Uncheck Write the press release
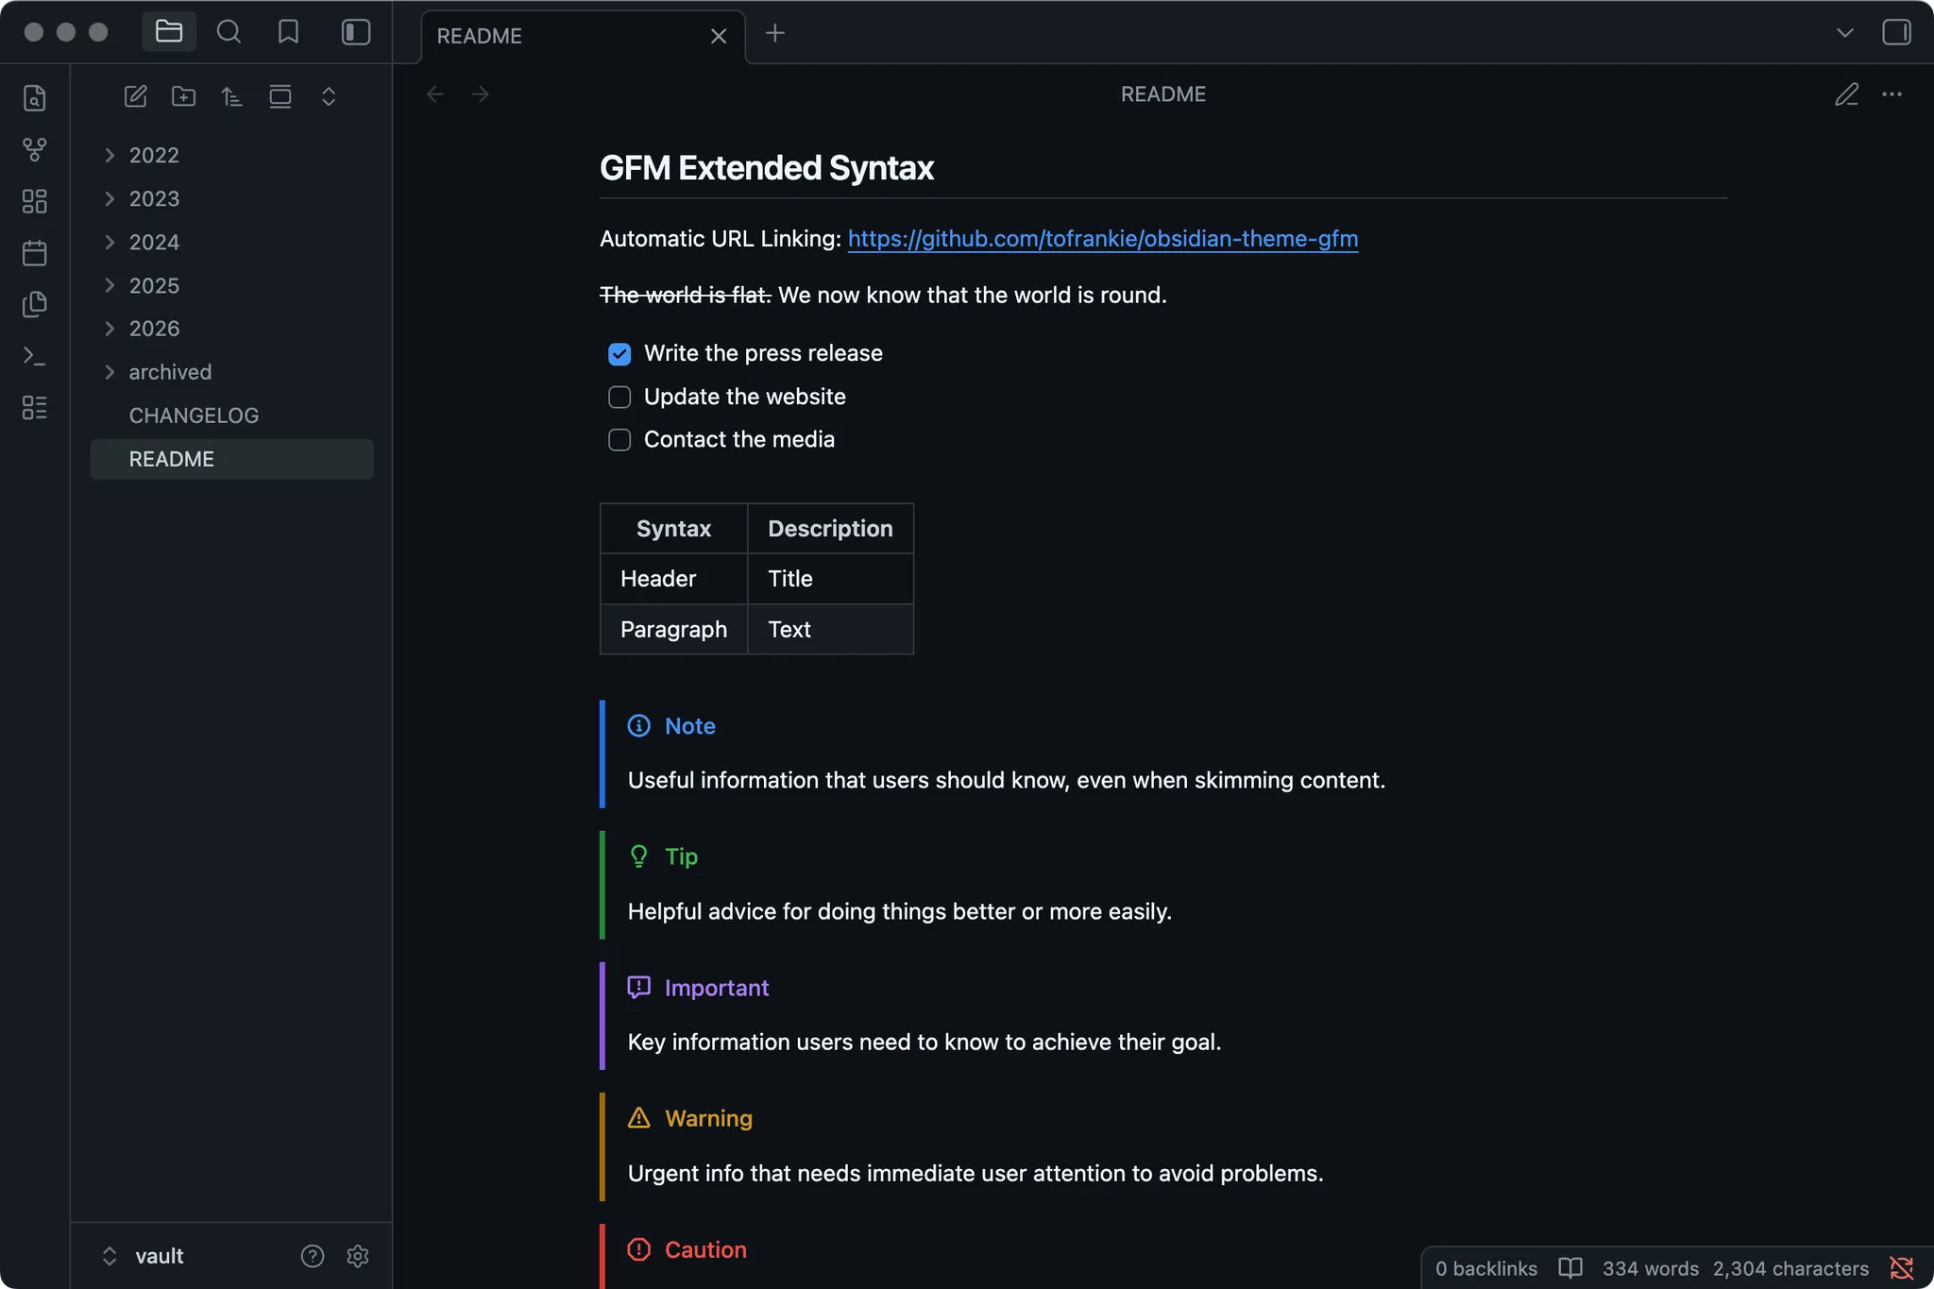 point(619,354)
